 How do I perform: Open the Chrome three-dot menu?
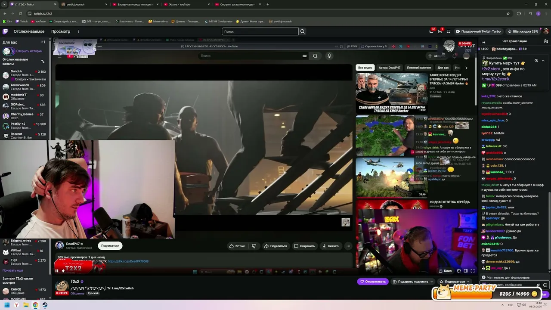tap(546, 13)
